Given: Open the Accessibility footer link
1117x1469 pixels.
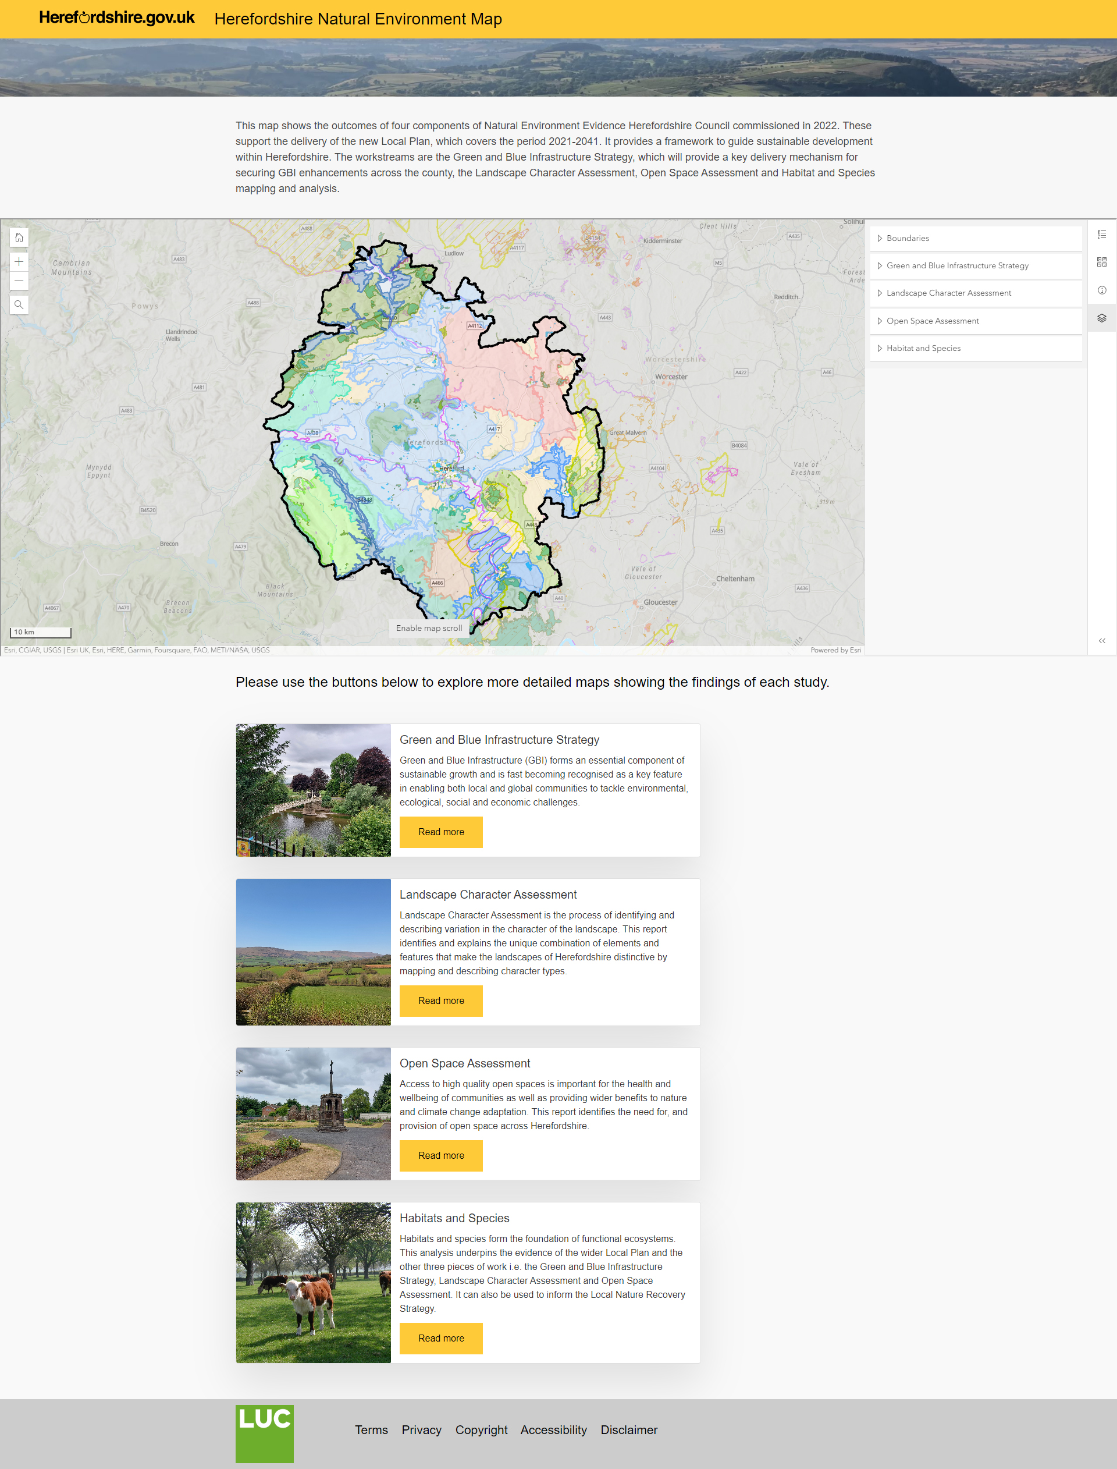Looking at the screenshot, I should point(553,1430).
